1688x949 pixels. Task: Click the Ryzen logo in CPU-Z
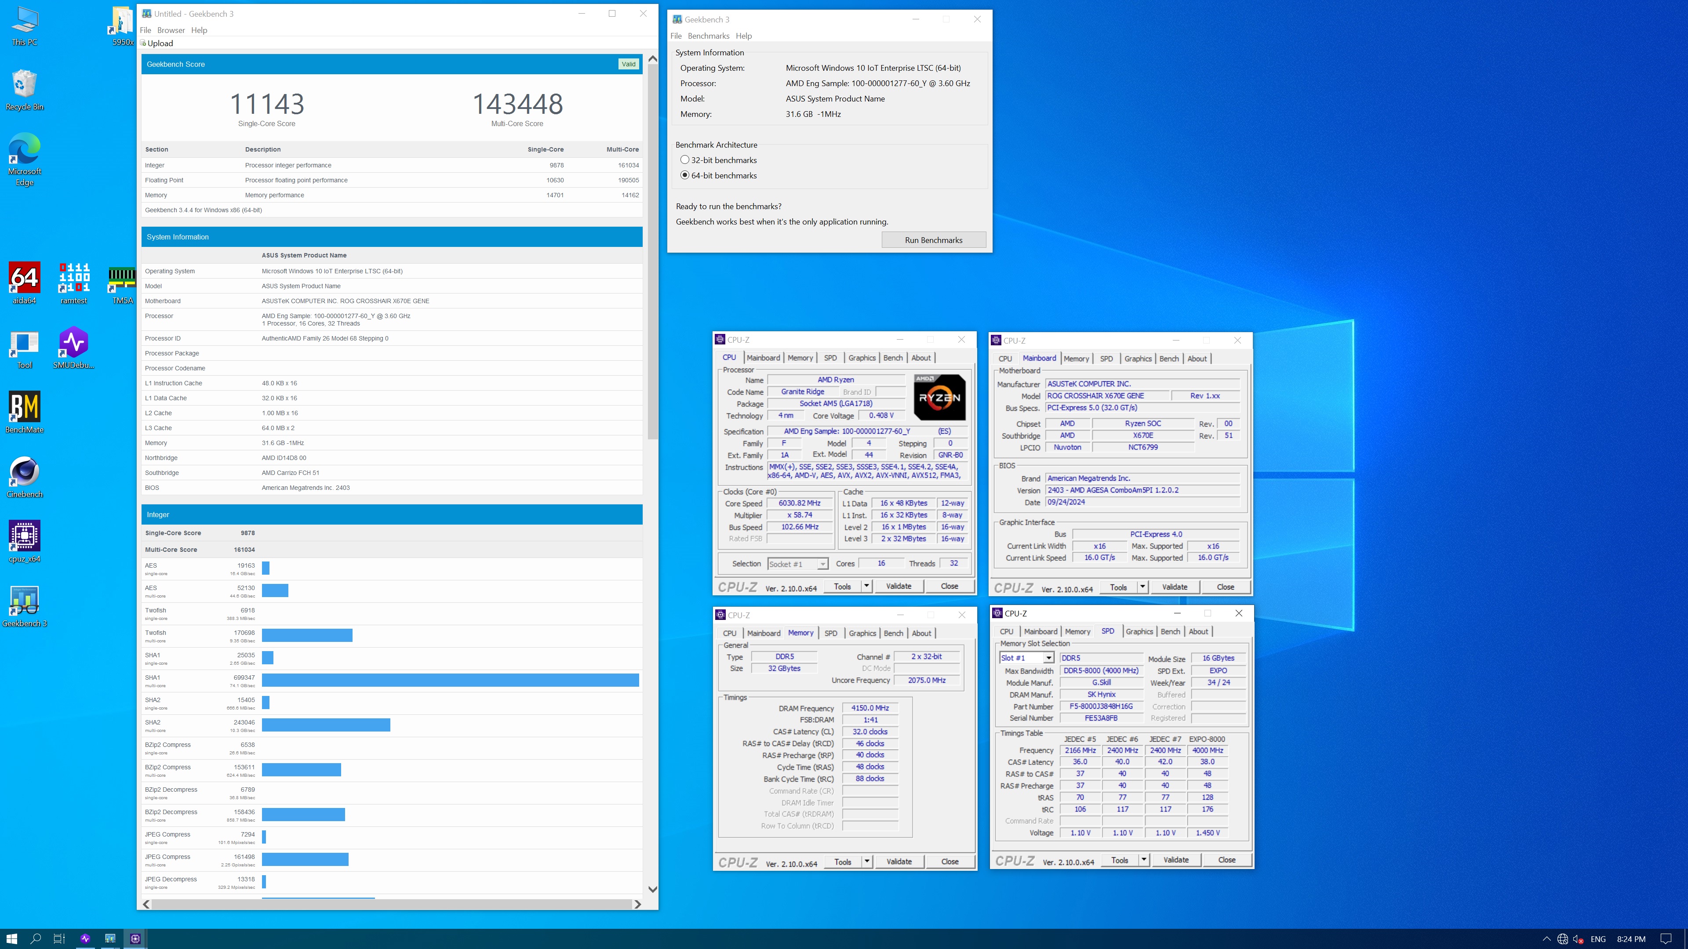tap(939, 397)
